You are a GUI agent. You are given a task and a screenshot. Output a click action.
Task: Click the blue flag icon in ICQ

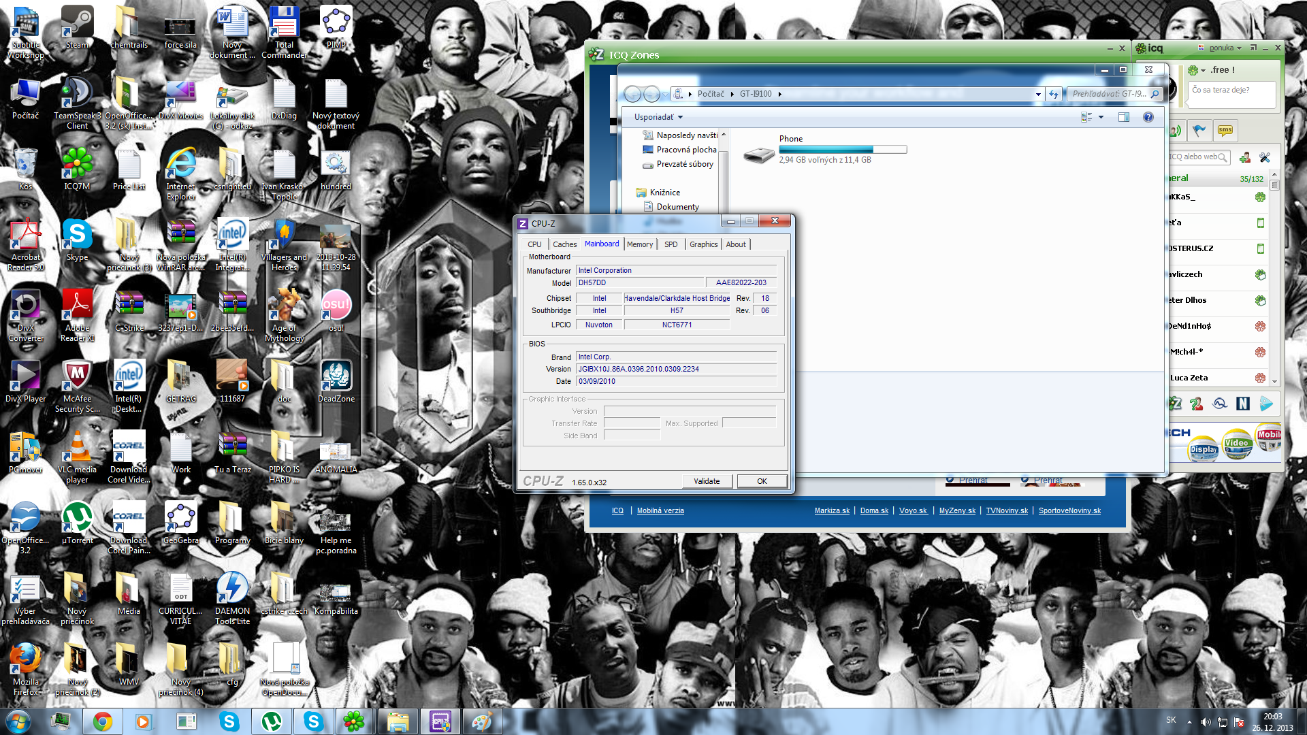tap(1199, 130)
